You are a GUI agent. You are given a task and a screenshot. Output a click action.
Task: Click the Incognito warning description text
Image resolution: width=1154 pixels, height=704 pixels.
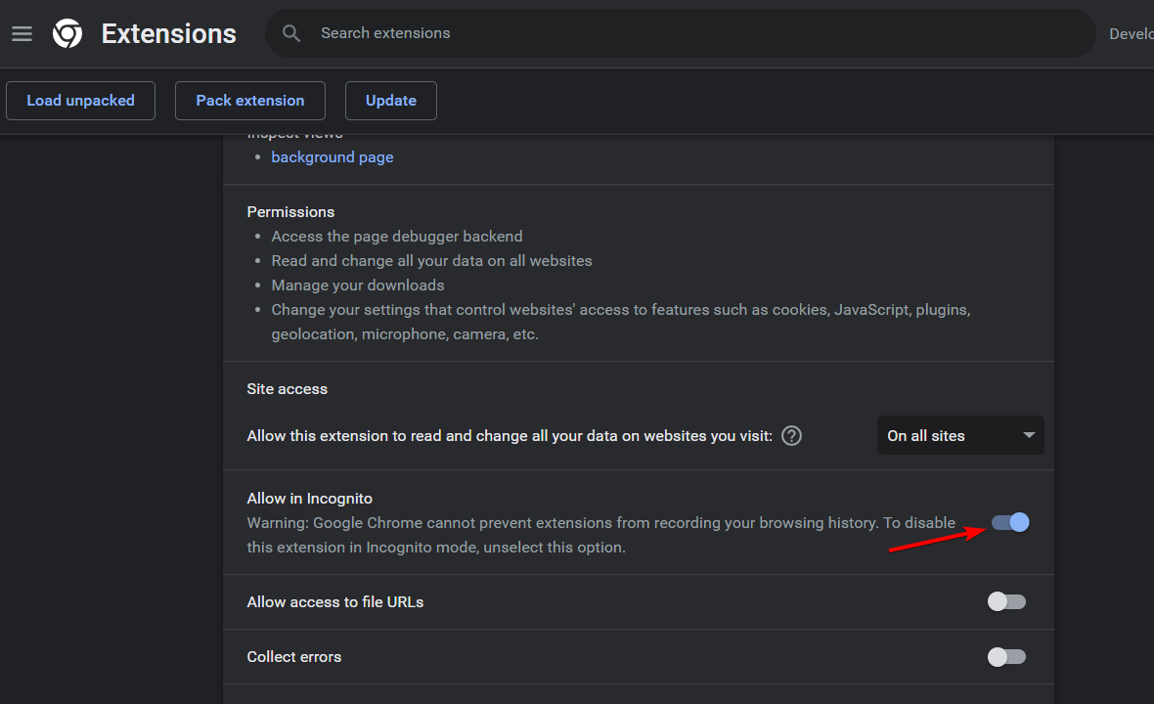coord(600,535)
